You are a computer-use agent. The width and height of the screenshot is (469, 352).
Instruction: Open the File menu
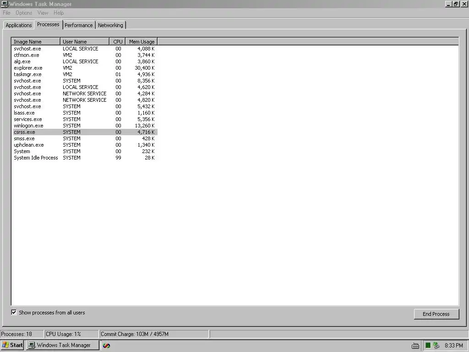pos(6,13)
